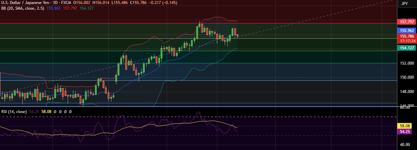Click the purple 54.25 value in RSI legend
This screenshot has height=150, width=417.
(x=34, y=112)
